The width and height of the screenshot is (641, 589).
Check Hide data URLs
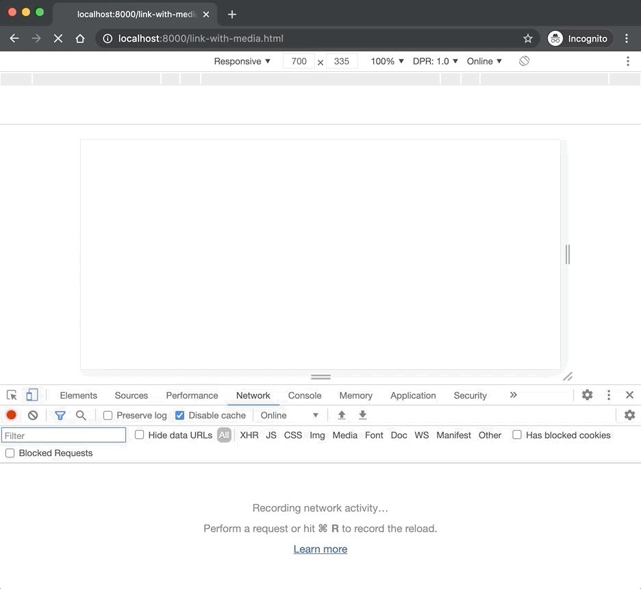pyautogui.click(x=140, y=434)
